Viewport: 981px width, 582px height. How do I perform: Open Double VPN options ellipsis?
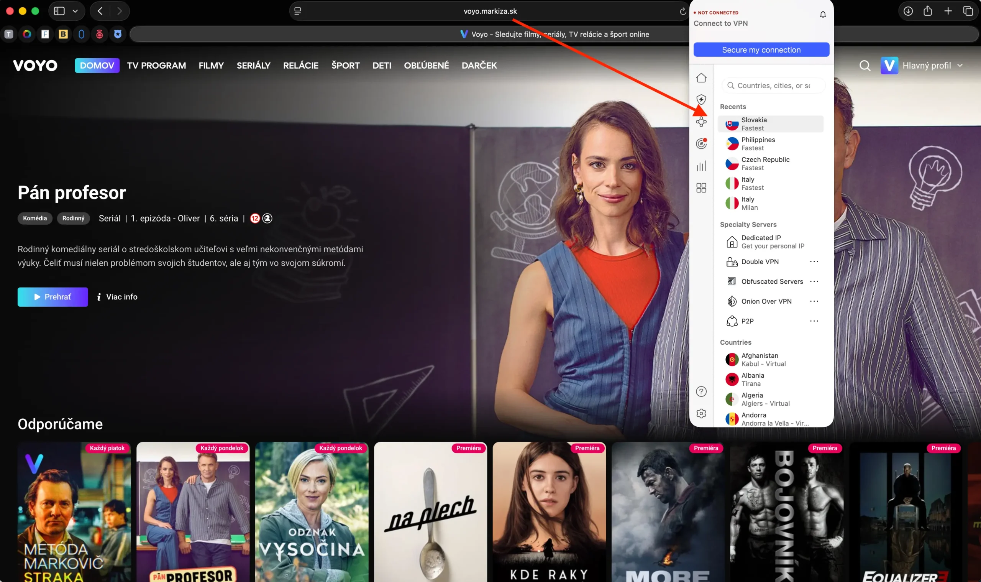[814, 261]
